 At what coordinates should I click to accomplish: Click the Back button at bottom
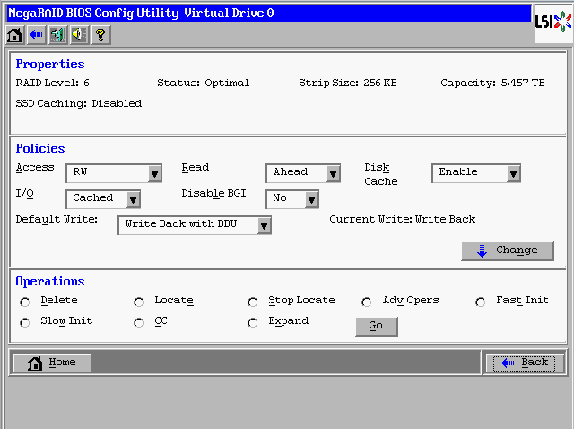tap(524, 363)
